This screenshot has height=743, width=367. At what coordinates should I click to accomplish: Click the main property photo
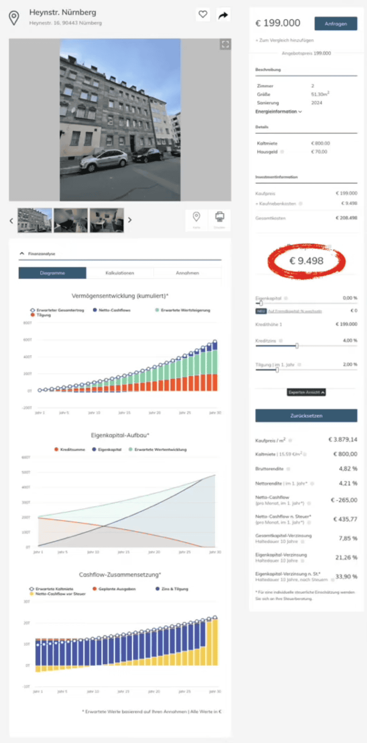pyautogui.click(x=120, y=120)
